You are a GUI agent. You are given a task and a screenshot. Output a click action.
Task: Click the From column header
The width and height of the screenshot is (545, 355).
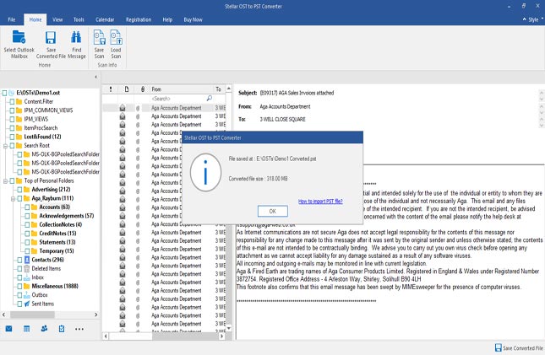[181, 89]
